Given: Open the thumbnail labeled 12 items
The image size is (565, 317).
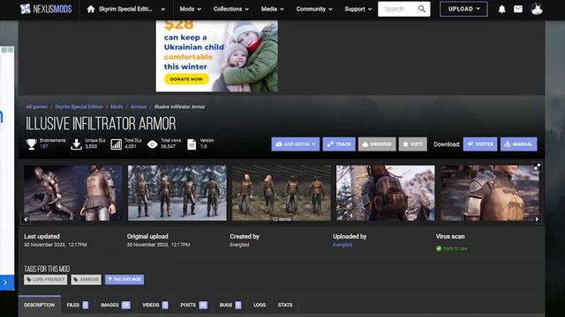Looking at the screenshot, I should tap(282, 193).
